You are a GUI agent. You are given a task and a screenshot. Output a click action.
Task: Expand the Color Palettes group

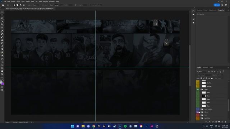tap(201, 109)
